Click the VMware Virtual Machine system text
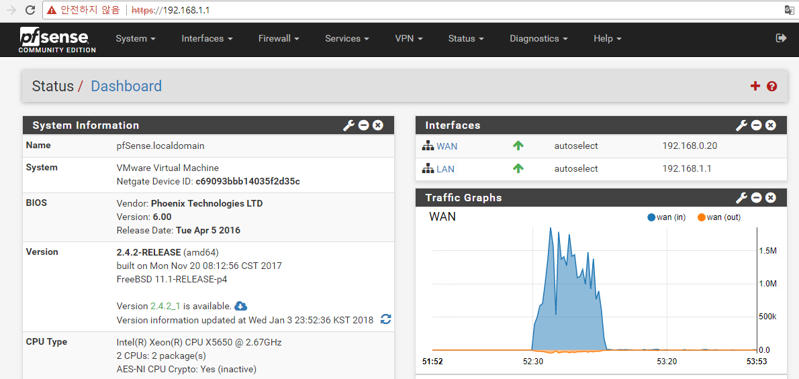Image resolution: width=799 pixels, height=379 pixels. (168, 168)
